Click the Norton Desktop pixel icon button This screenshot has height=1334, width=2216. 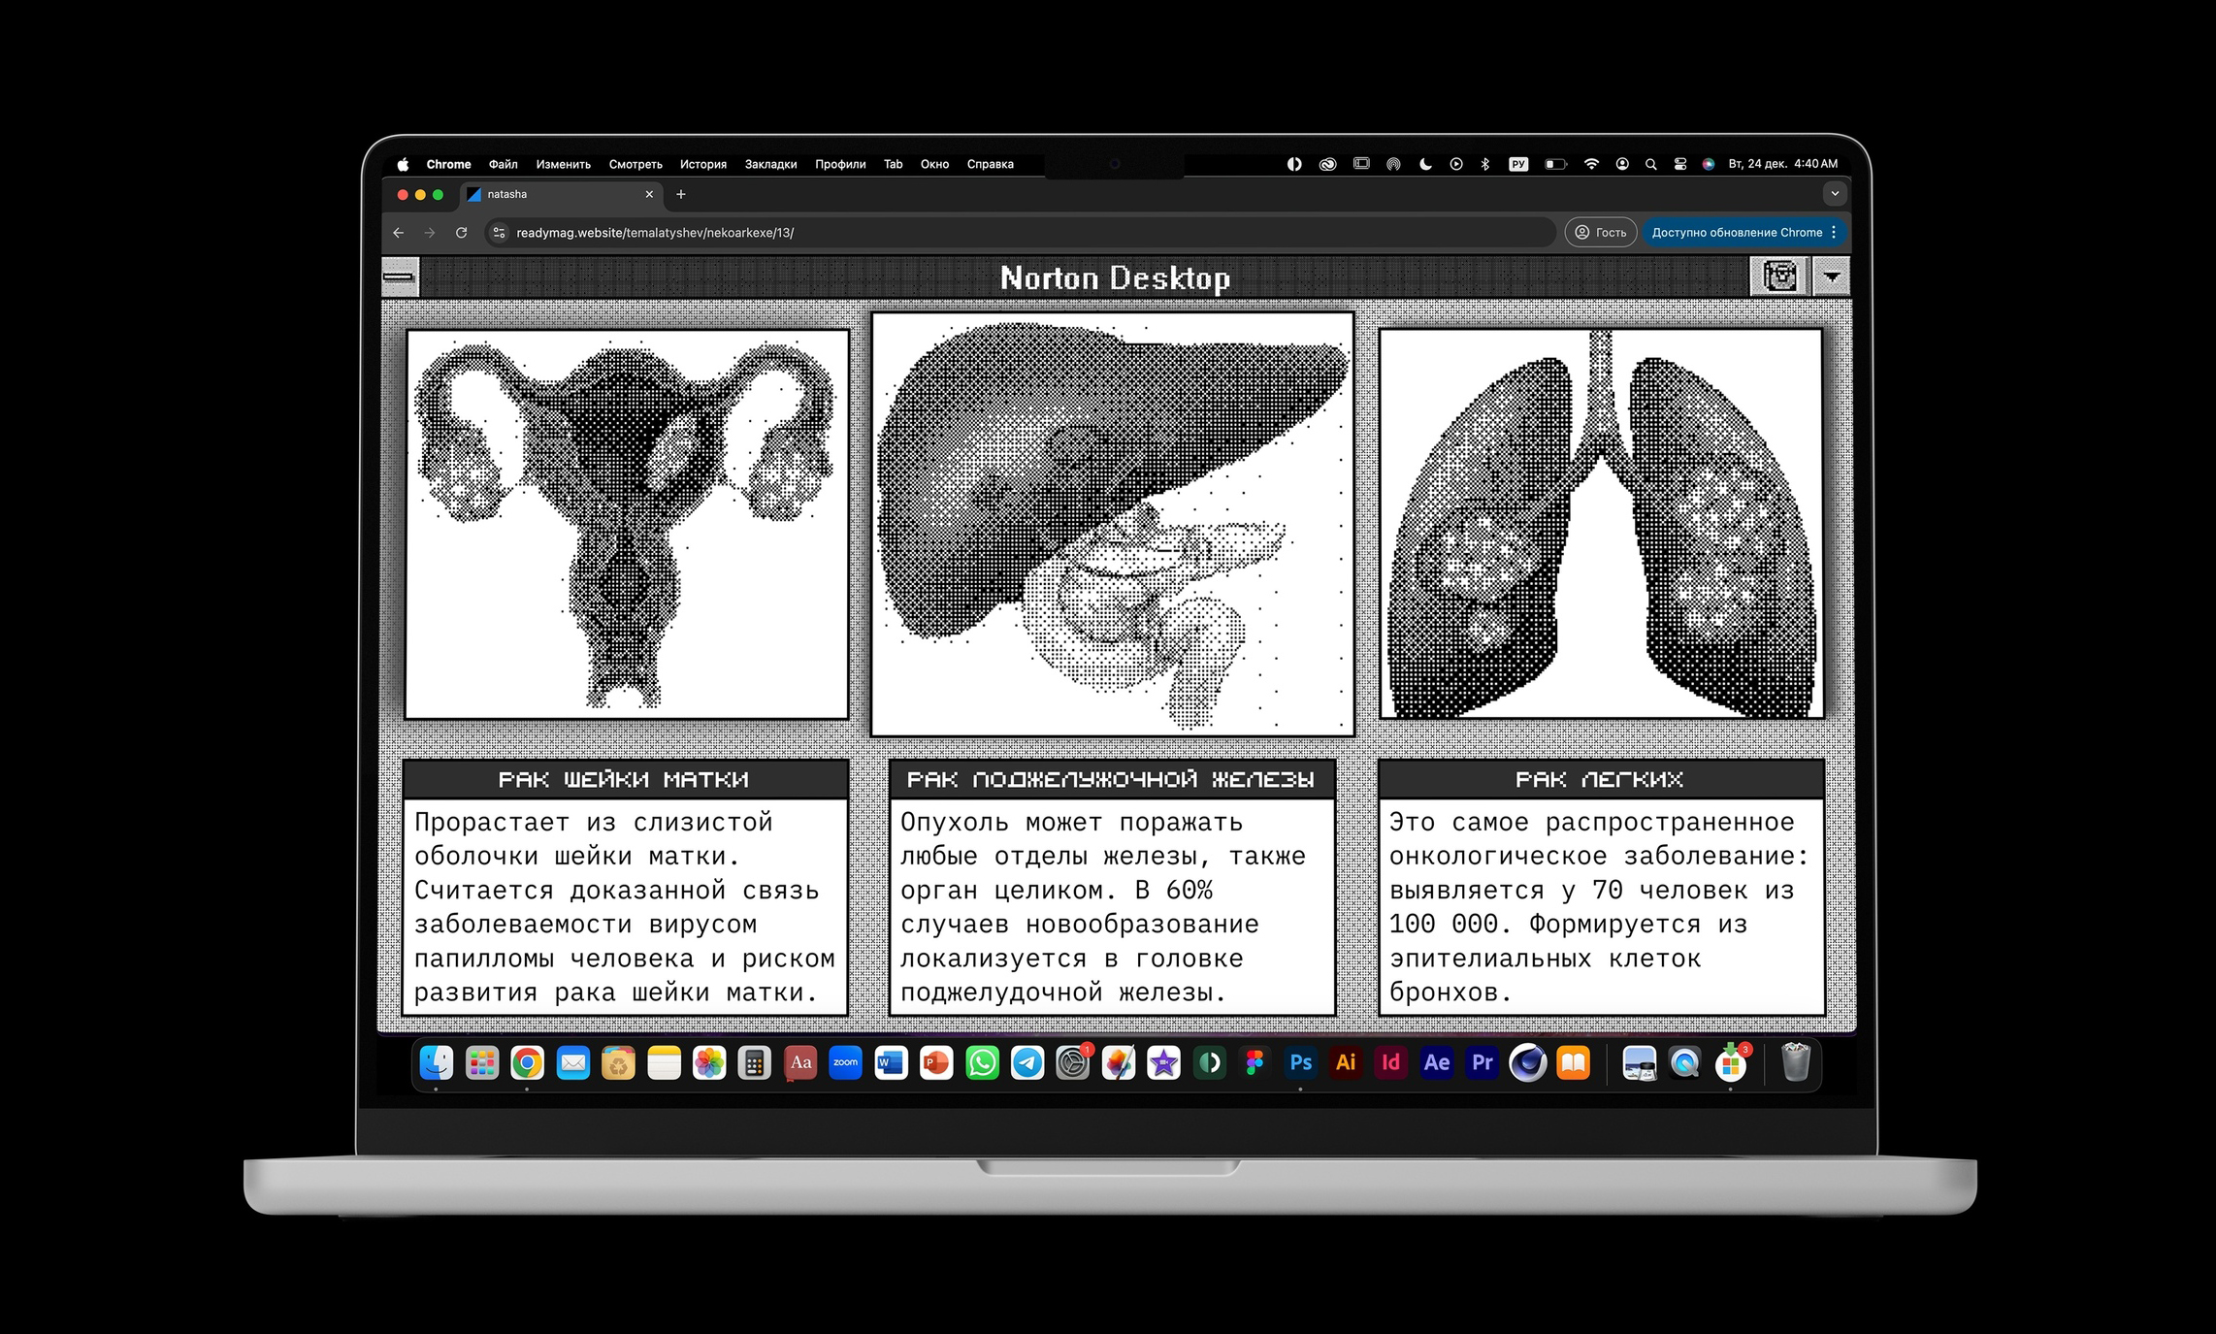pos(1778,277)
